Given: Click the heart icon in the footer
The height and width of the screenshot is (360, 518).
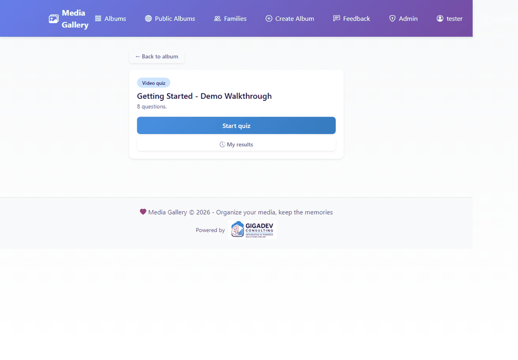Looking at the screenshot, I should click(143, 212).
